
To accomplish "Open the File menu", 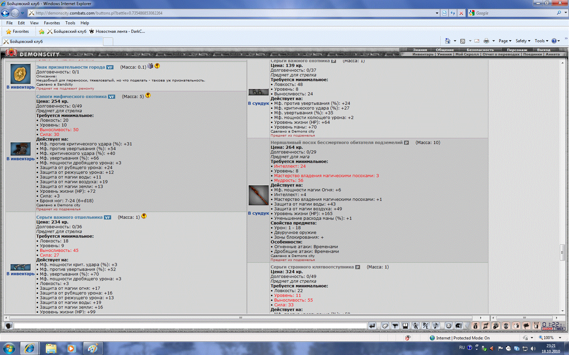I will point(9,23).
